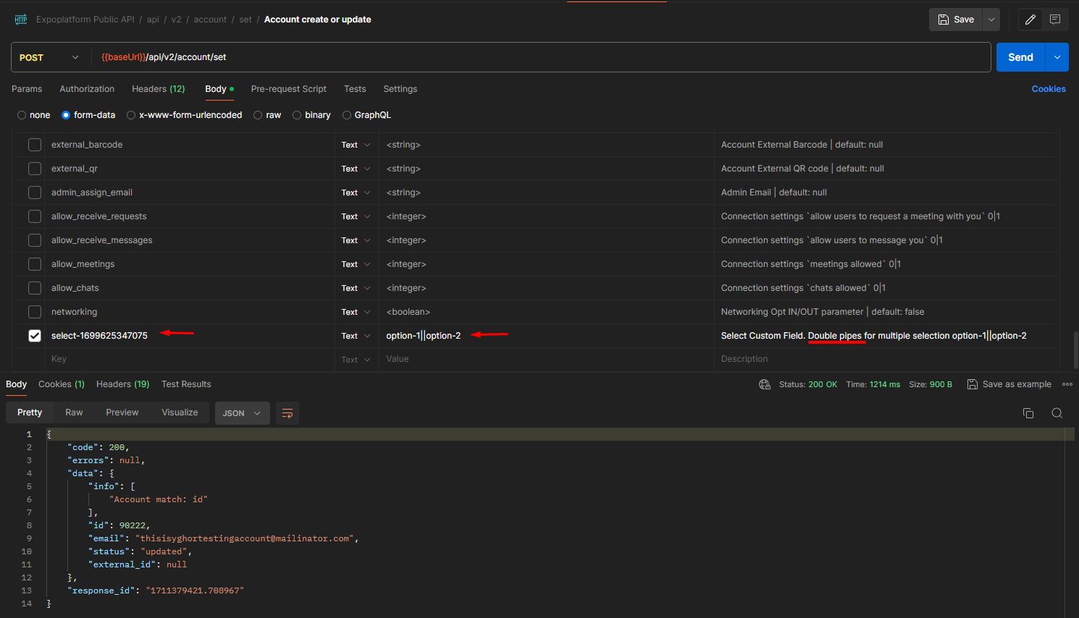This screenshot has width=1079, height=618.
Task: Choose the x-www-form-urlencoded body option
Action: coord(130,114)
